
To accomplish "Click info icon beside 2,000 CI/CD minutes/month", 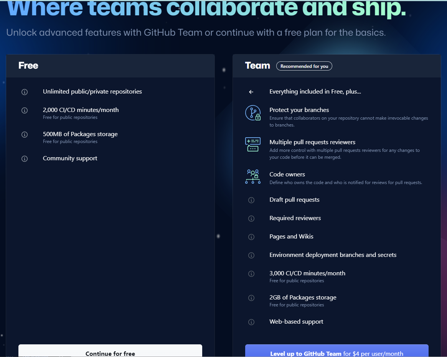I will click(x=25, y=110).
